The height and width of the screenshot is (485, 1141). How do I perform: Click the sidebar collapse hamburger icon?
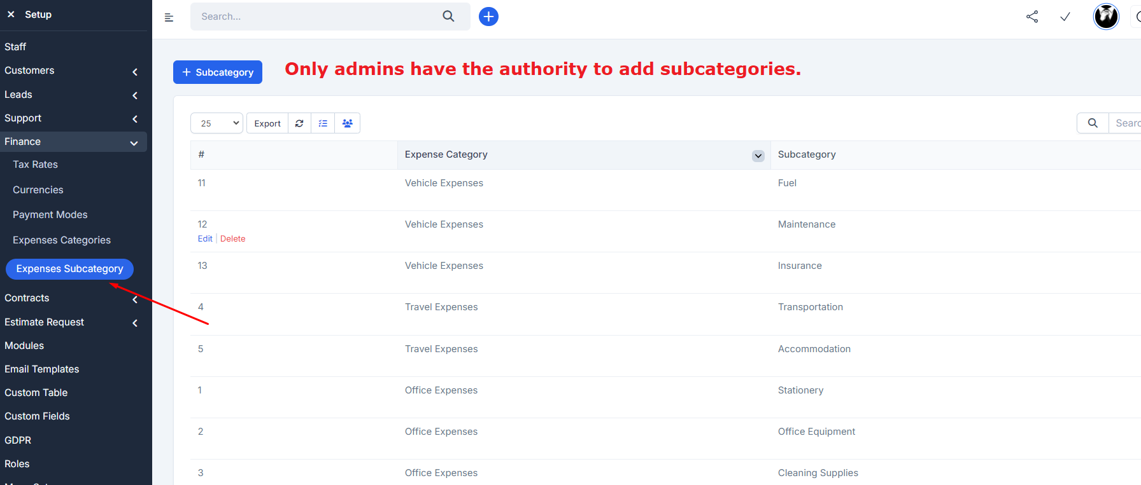point(169,17)
